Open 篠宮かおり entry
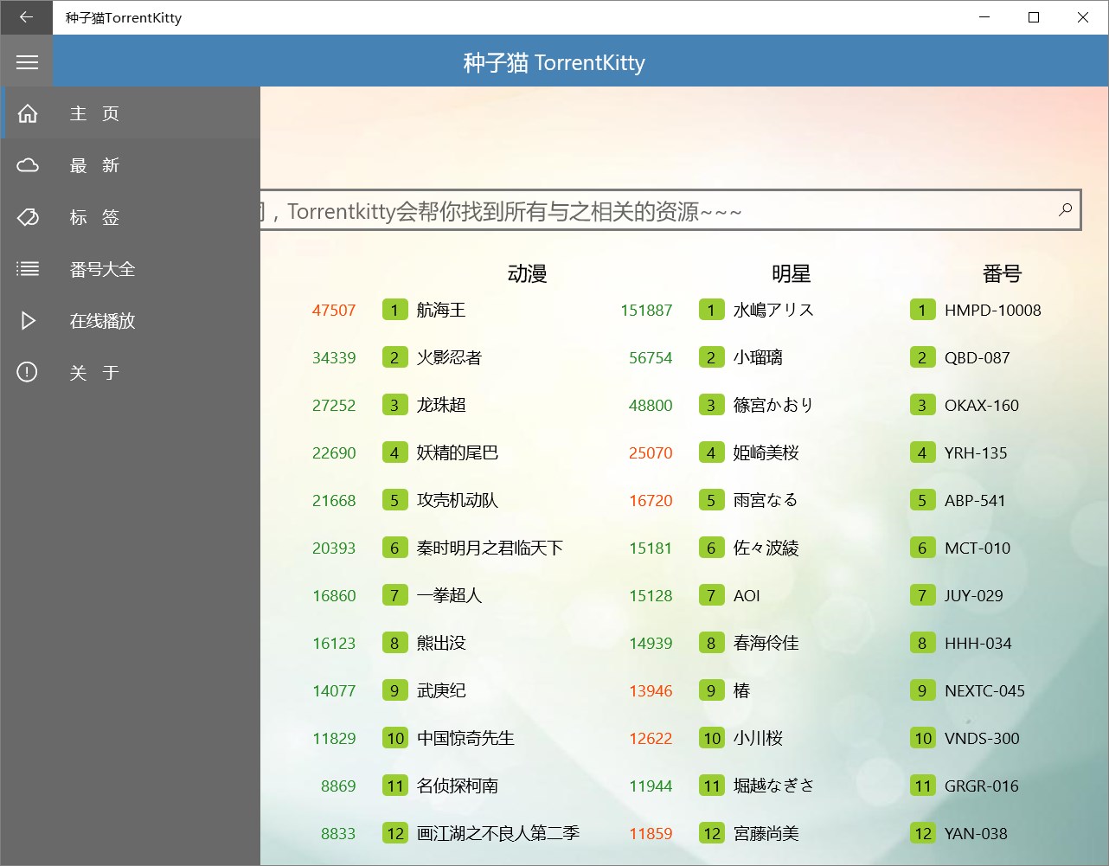This screenshot has height=866, width=1109. tap(773, 406)
